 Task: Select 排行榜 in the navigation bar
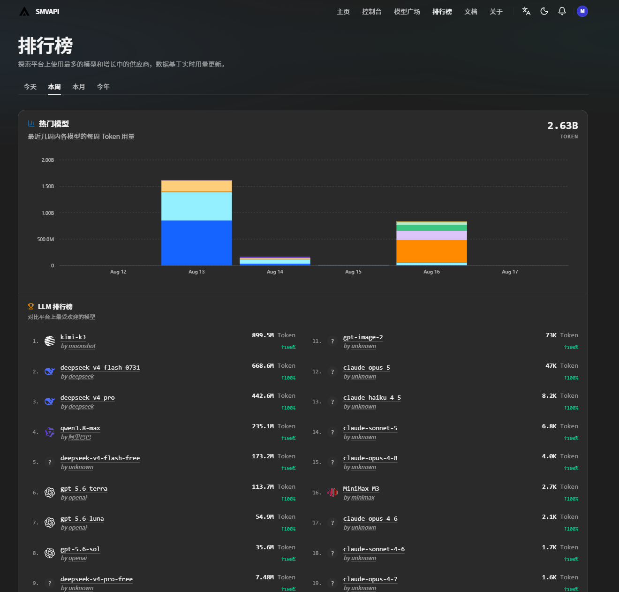(x=442, y=12)
